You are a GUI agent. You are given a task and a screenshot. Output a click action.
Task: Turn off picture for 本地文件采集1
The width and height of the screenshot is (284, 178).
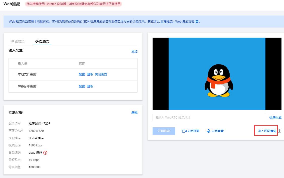[x=101, y=74]
